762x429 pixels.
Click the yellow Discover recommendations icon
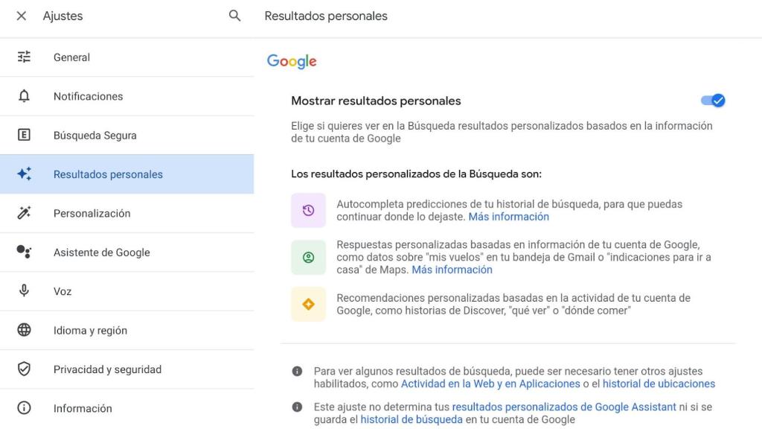[x=308, y=304]
